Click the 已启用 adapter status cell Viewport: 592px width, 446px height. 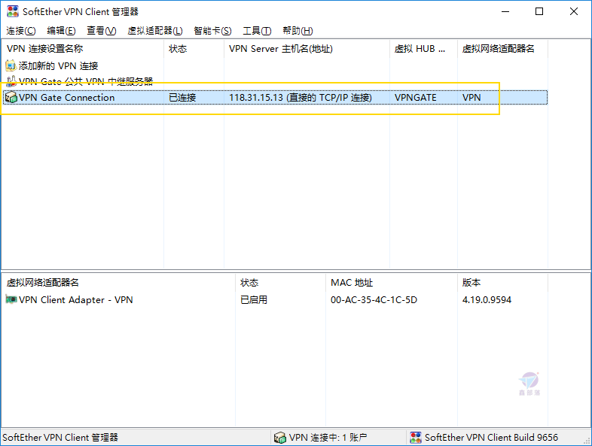[x=254, y=300]
